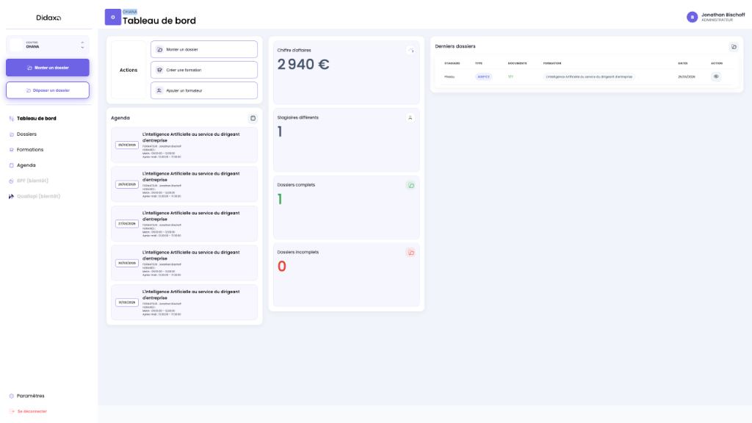Image resolution: width=752 pixels, height=423 pixels.
Task: Click the person icon on Stagiaires différents card
Action: (410, 117)
